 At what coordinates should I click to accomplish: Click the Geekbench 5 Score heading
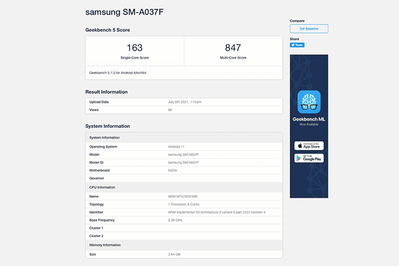(x=108, y=30)
